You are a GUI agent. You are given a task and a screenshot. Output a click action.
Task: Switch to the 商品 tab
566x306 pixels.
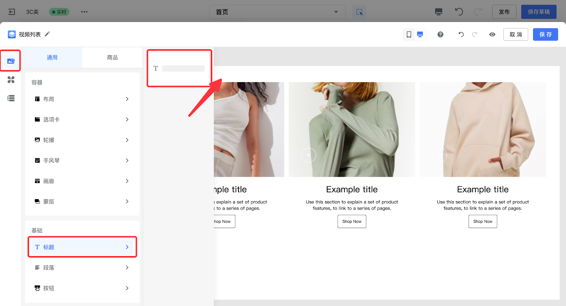pyautogui.click(x=112, y=57)
